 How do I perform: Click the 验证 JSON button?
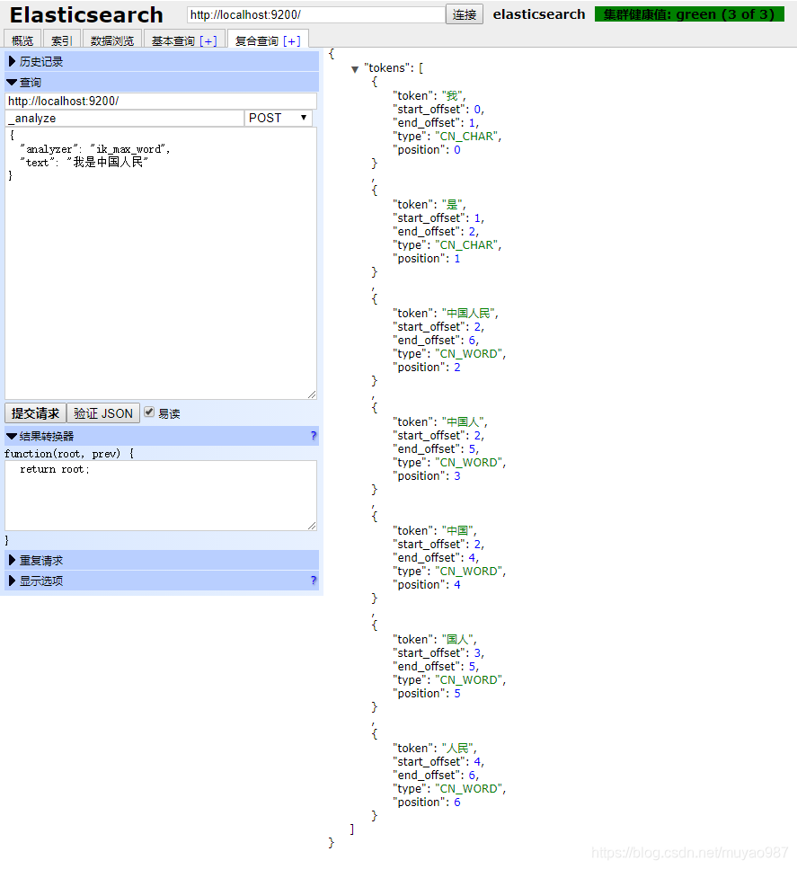click(103, 413)
